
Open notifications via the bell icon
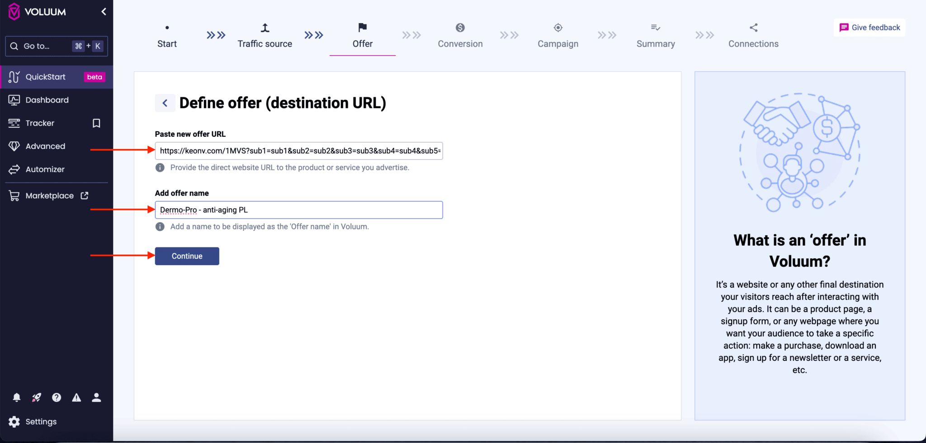click(x=17, y=397)
